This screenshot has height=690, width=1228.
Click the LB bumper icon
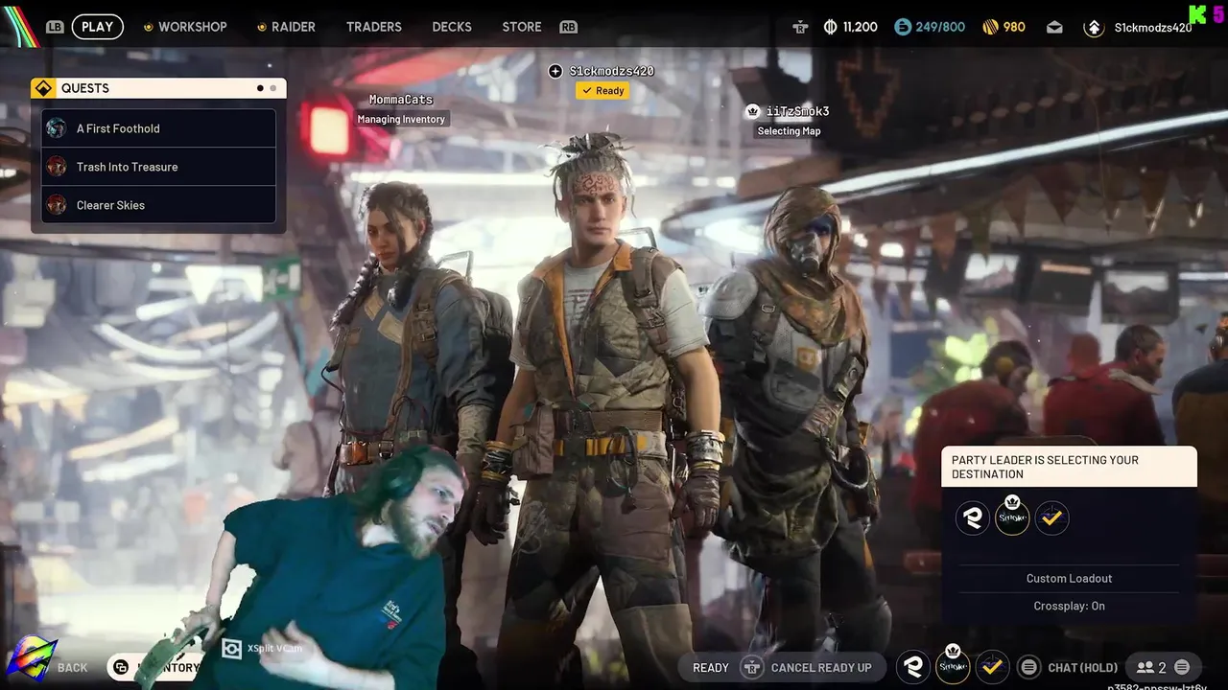click(55, 27)
